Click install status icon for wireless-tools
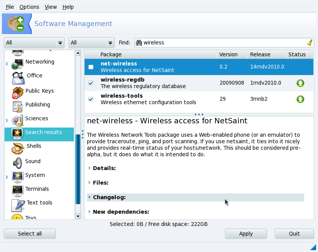This screenshot has width=318, height=252. click(300, 99)
